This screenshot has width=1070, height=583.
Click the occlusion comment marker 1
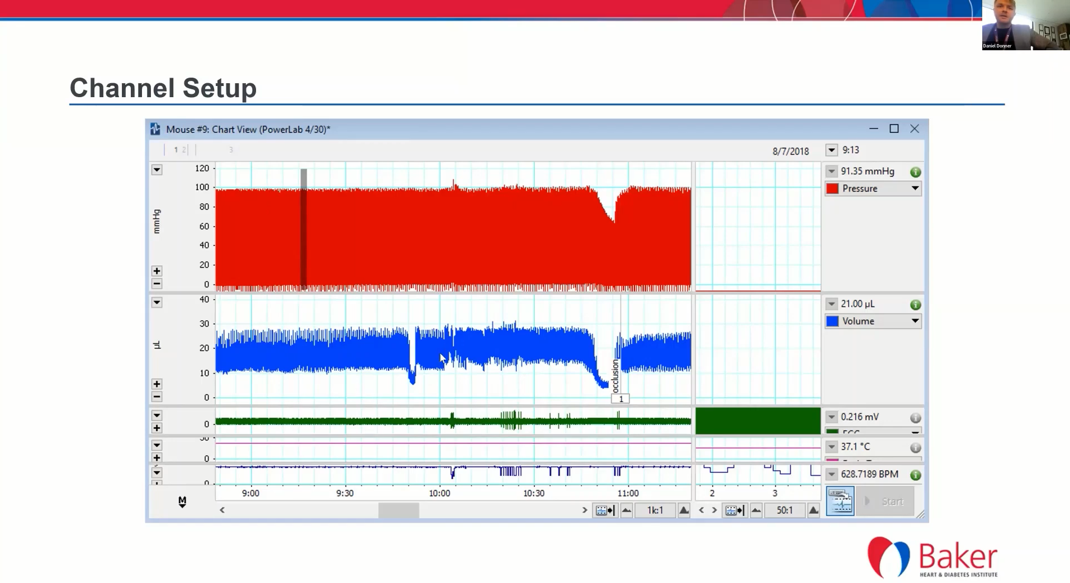coord(621,399)
